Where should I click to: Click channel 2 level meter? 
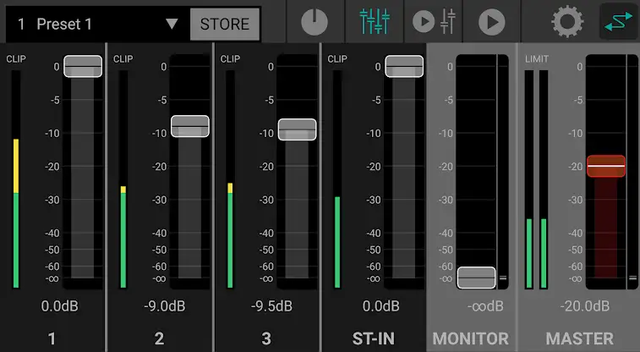tap(123, 179)
